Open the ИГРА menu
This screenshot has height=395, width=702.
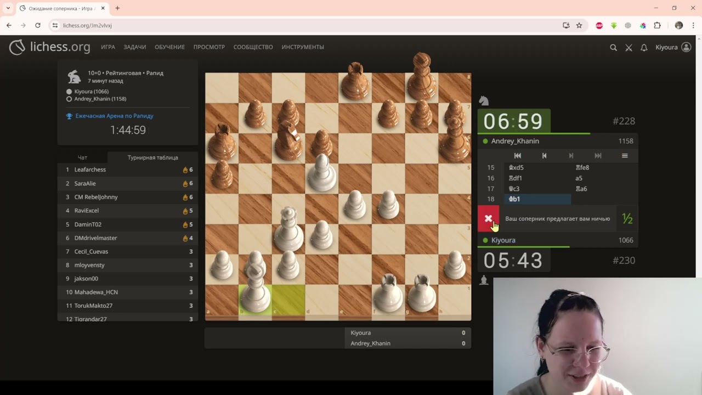(x=108, y=47)
